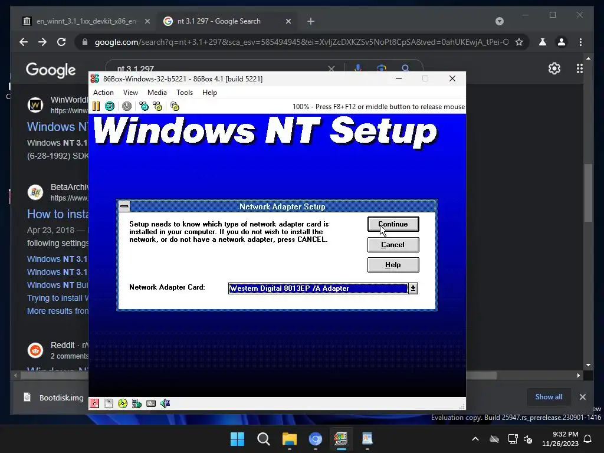Screen dimensions: 604x453
Task: Open Chrome from the taskbar
Action: 315,439
